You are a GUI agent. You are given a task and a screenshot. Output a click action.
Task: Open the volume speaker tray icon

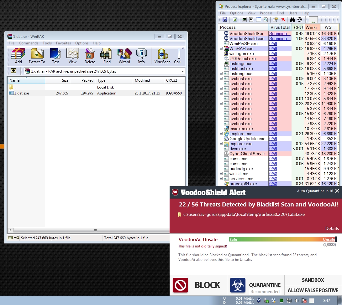pos(297,301)
